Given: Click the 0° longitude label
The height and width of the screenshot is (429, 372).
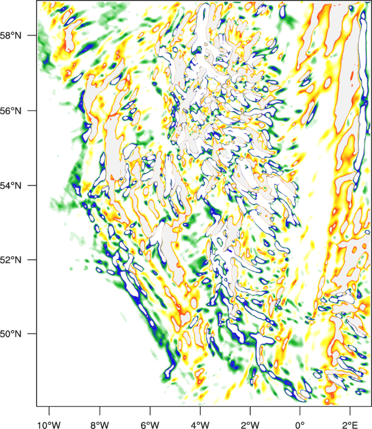Looking at the screenshot, I should [x=300, y=425].
